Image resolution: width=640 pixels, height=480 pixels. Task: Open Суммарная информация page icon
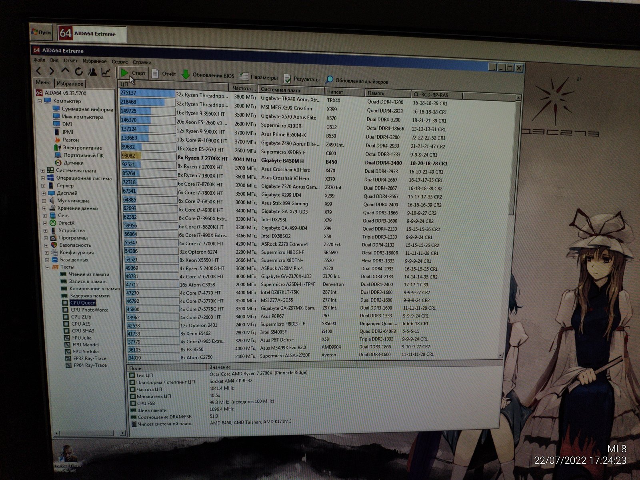pyautogui.click(x=56, y=109)
